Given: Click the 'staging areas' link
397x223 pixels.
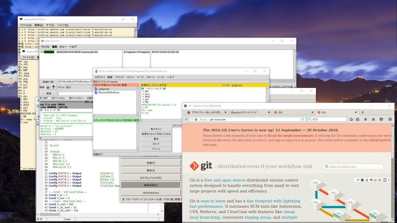Looking at the screenshot, I should point(258,217).
